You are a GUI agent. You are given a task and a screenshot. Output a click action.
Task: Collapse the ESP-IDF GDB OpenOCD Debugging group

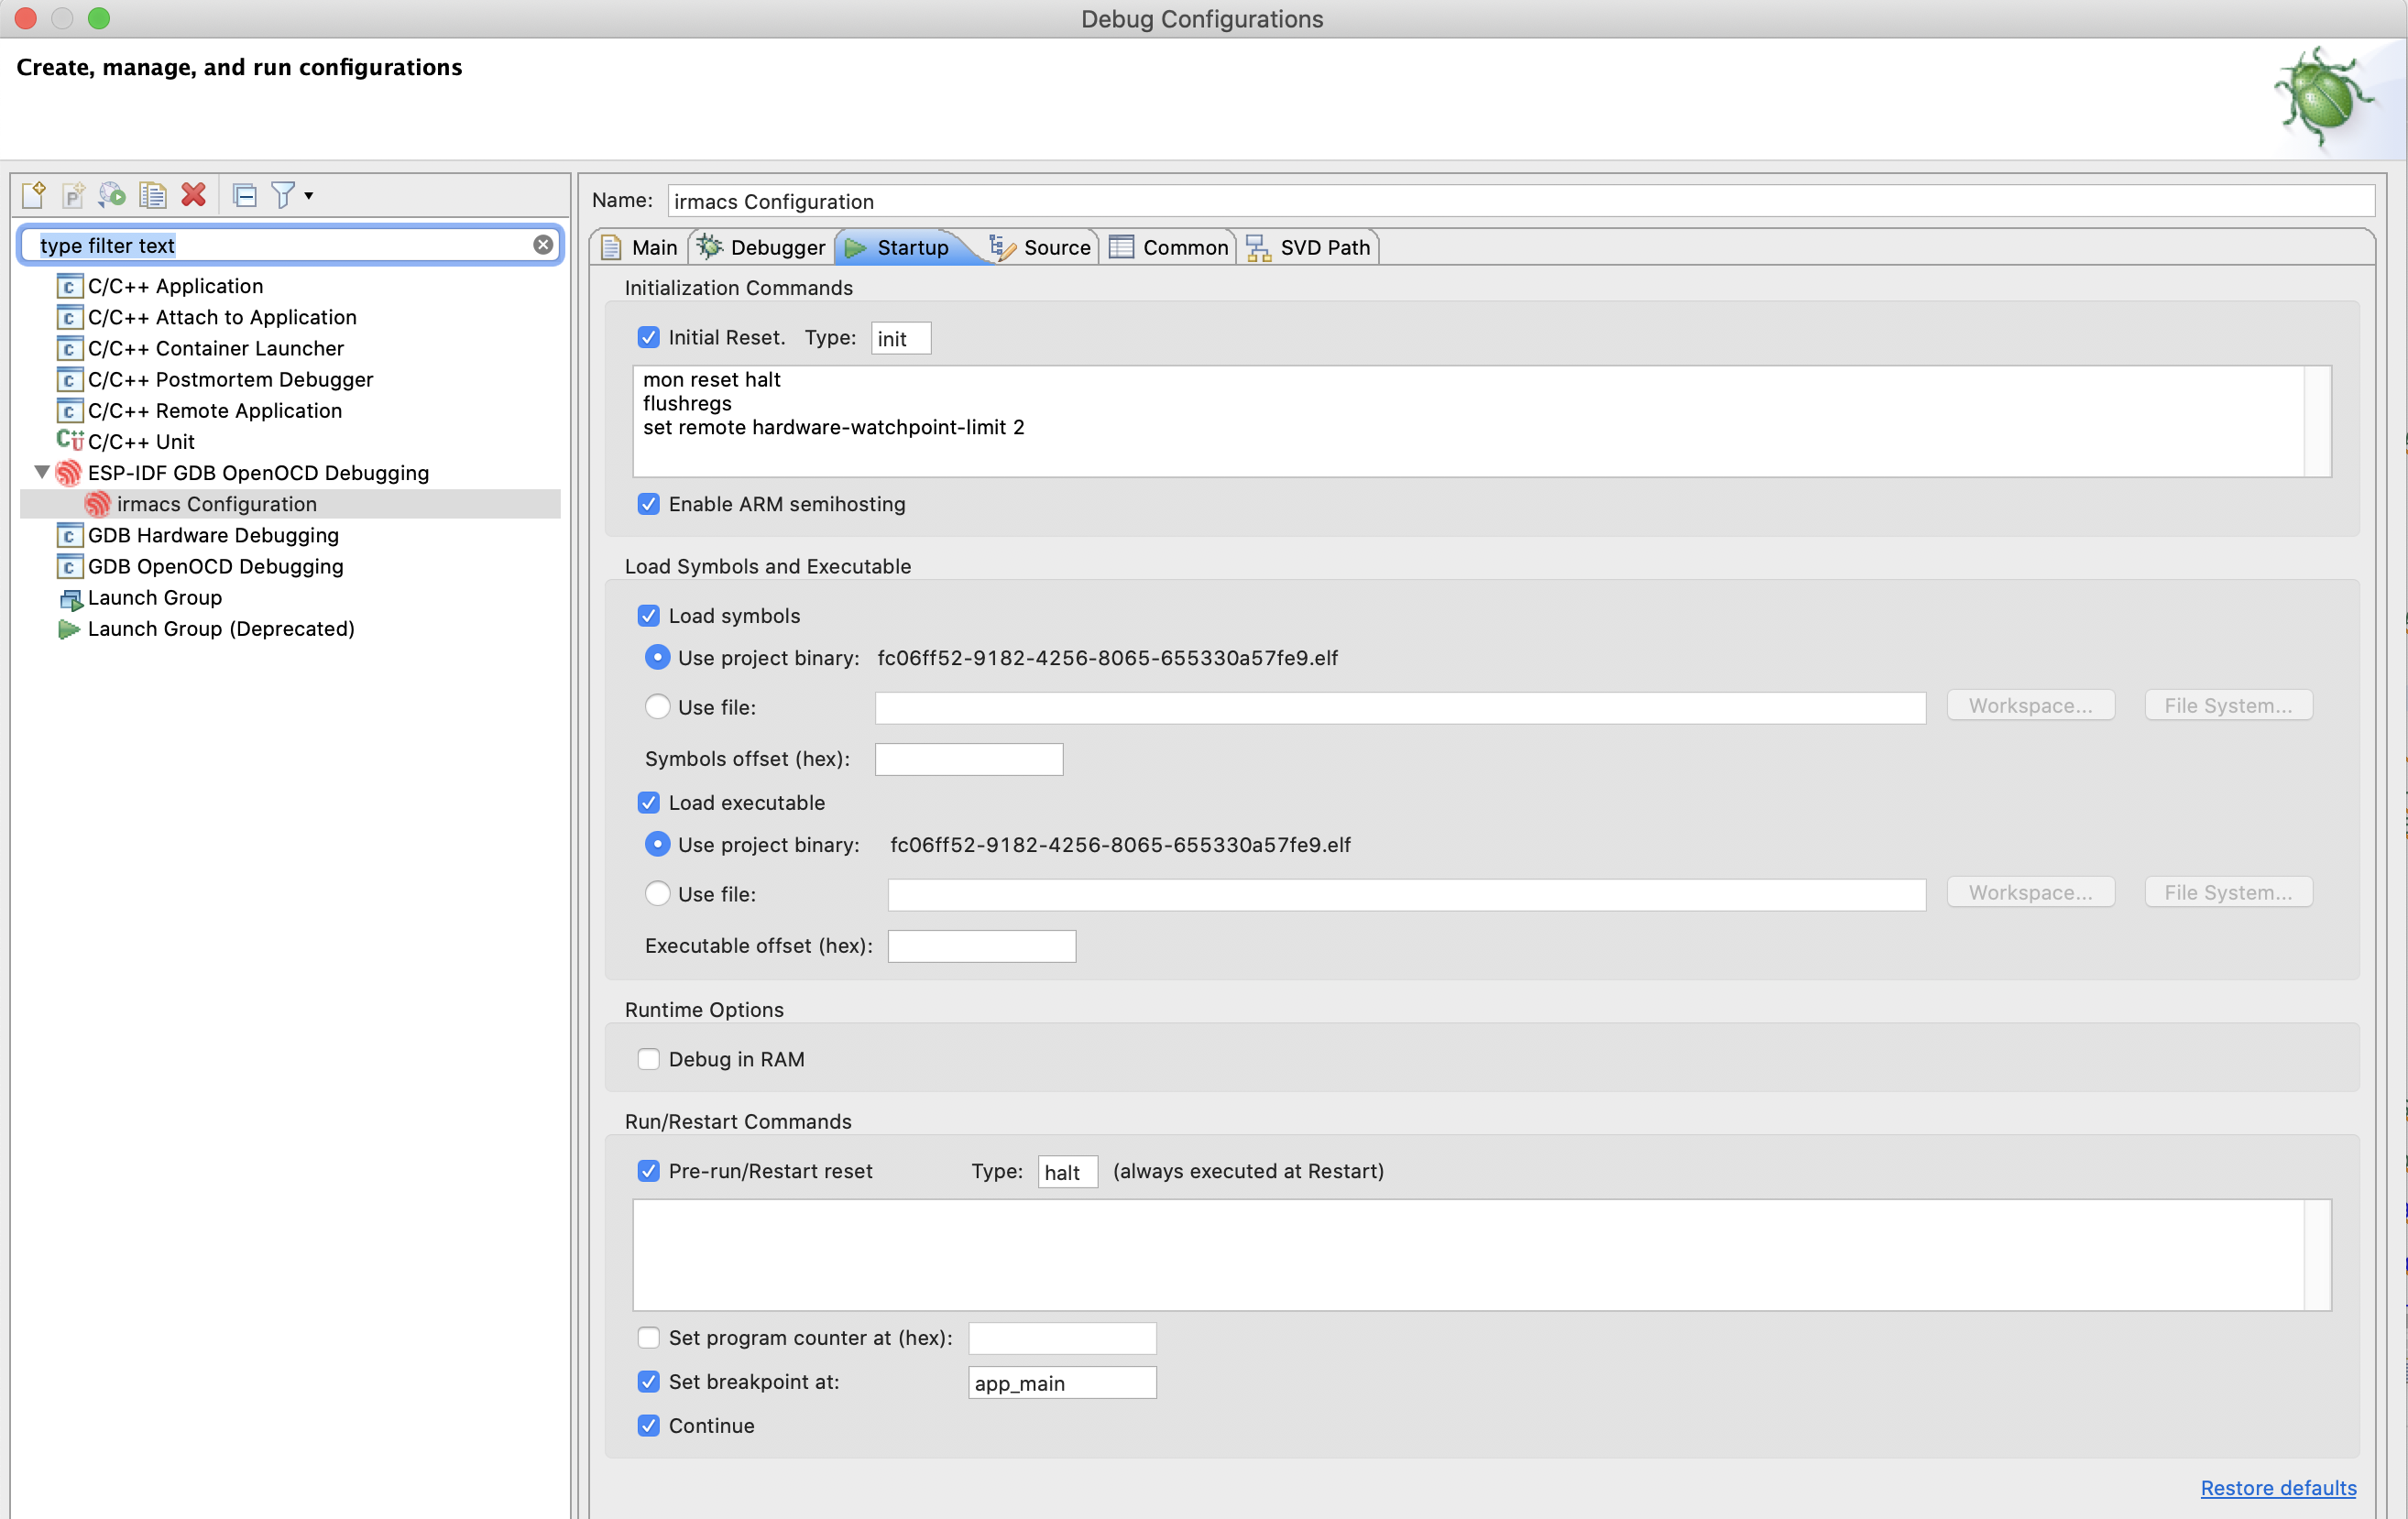click(x=41, y=473)
